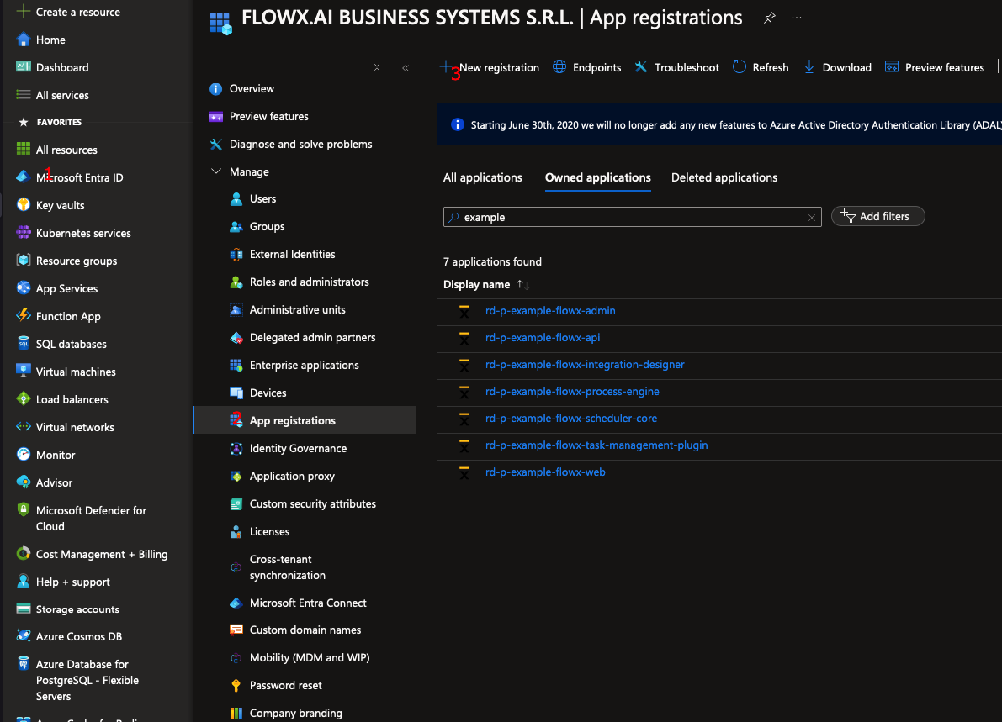This screenshot has height=722, width=1002.
Task: Open the App Services icon
Action: 23,288
